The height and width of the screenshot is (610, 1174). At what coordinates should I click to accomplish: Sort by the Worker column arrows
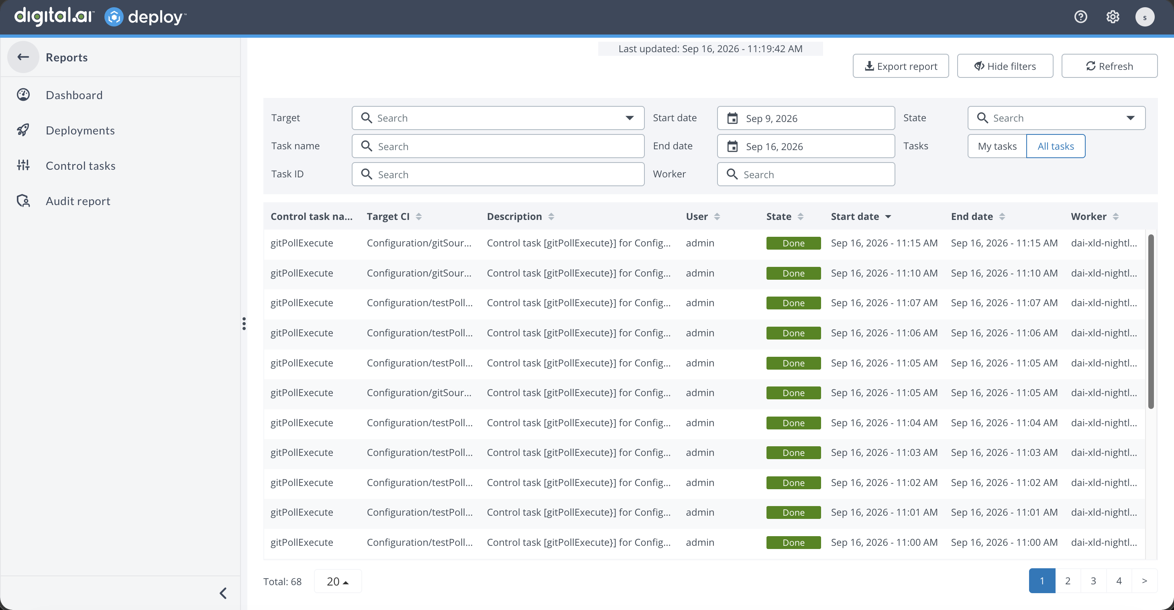click(1115, 216)
